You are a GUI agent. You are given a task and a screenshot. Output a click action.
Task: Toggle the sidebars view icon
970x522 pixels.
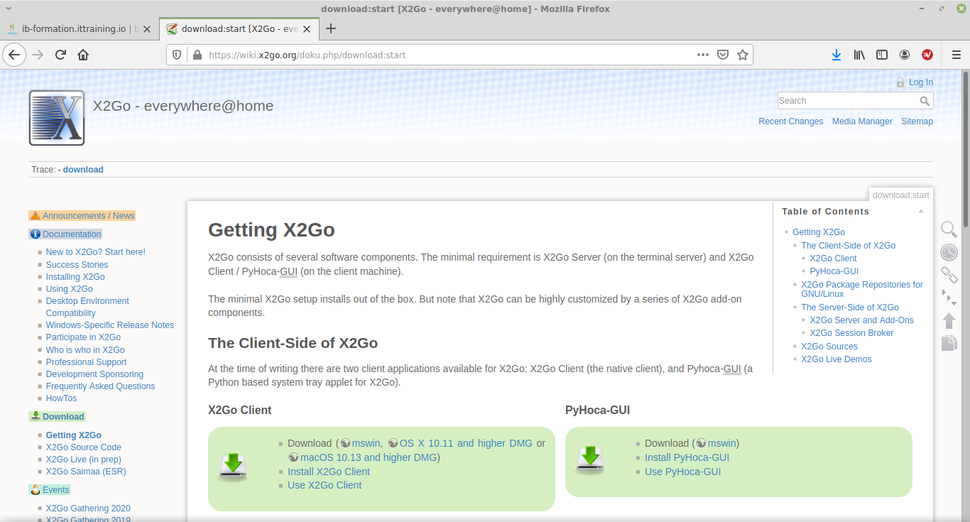(882, 55)
